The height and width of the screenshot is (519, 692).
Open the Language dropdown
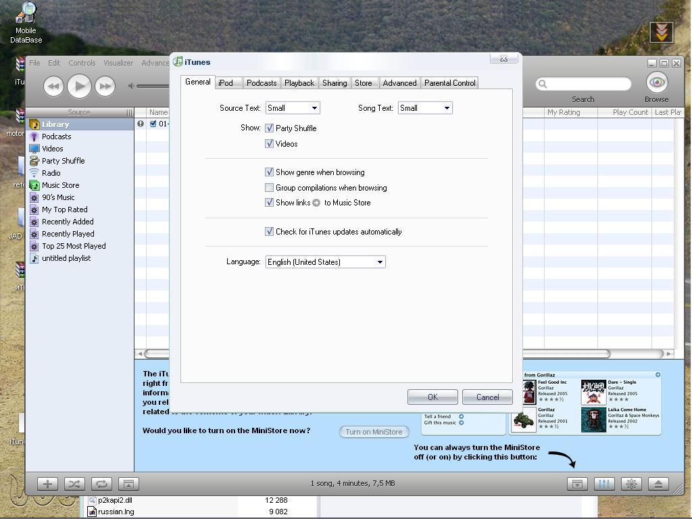[x=325, y=262]
